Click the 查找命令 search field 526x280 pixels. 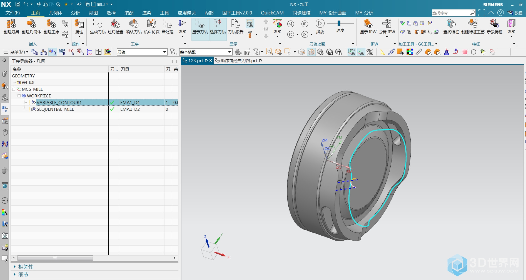451,13
